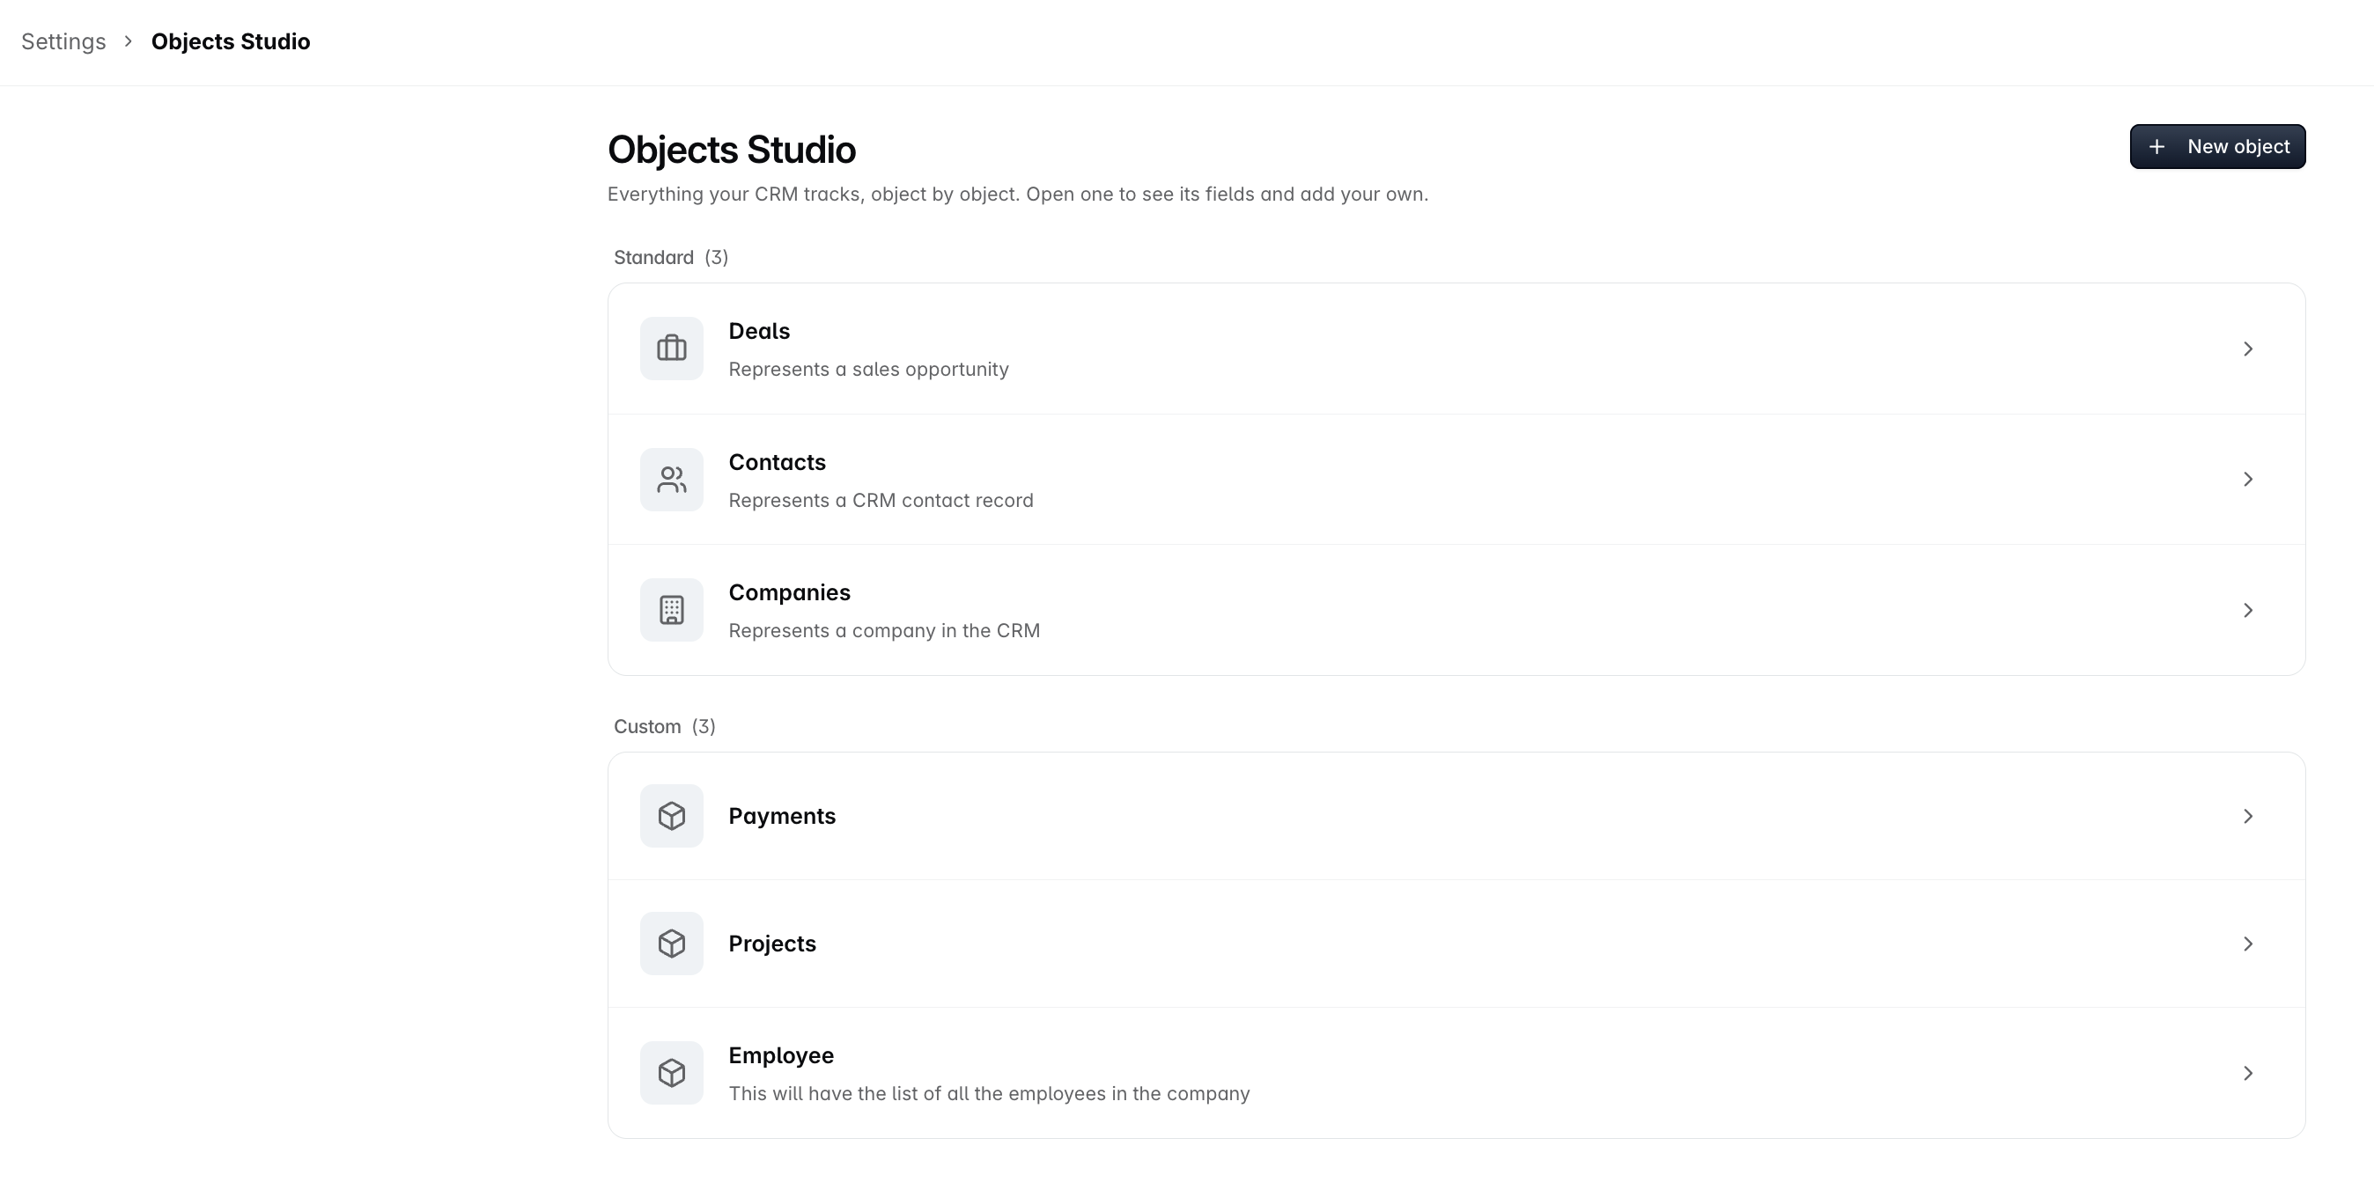2374x1197 pixels.
Task: Click the breadcrumb separator chevron
Action: click(x=128, y=41)
